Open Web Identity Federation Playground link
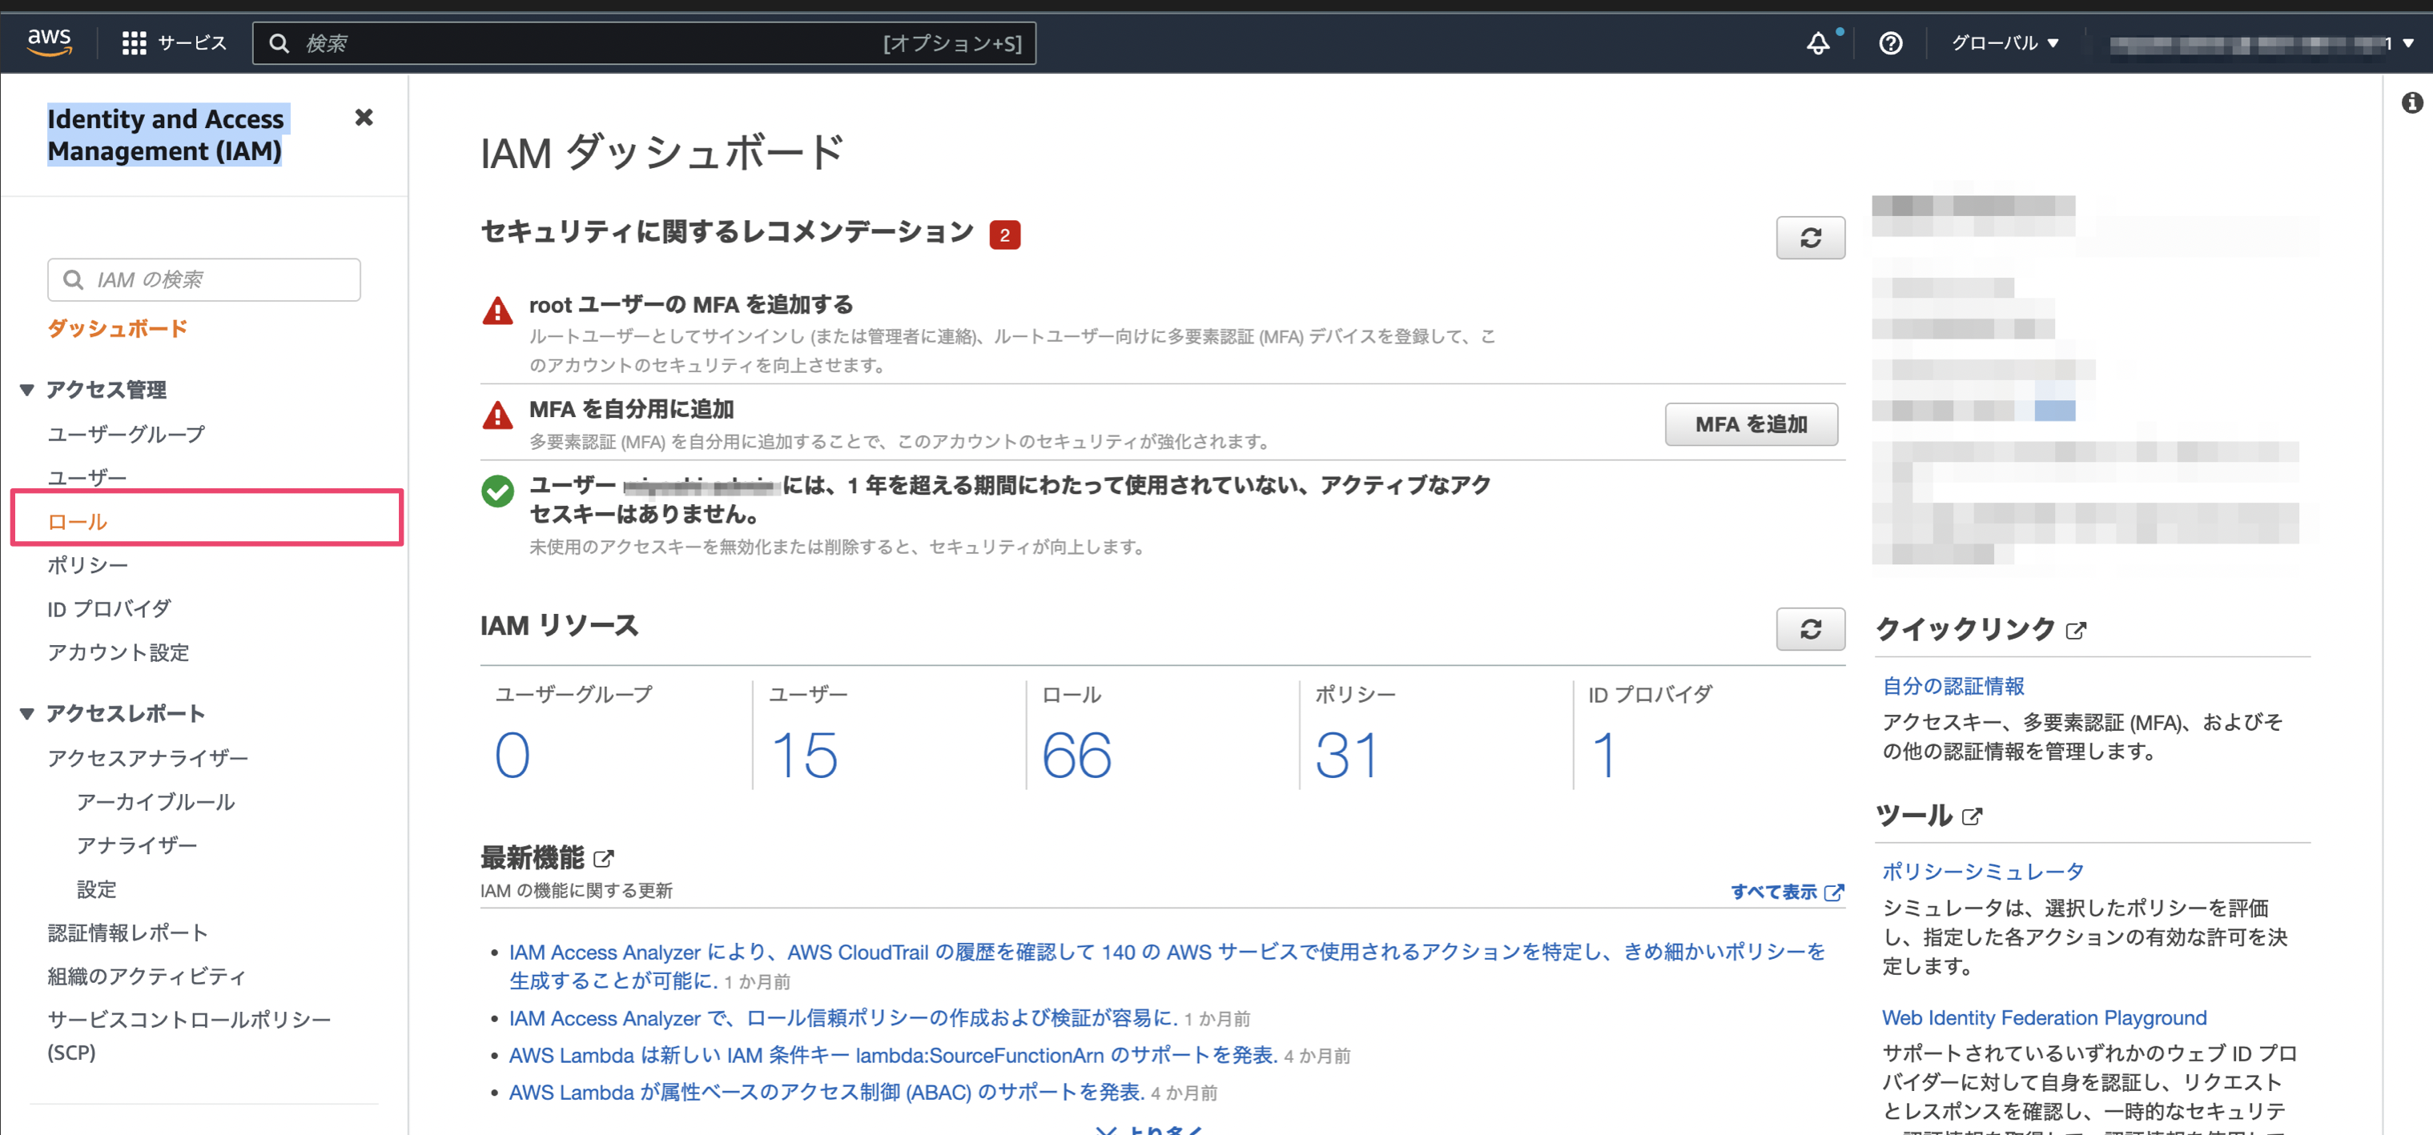Screen dimensions: 2433x1135 2044,1018
